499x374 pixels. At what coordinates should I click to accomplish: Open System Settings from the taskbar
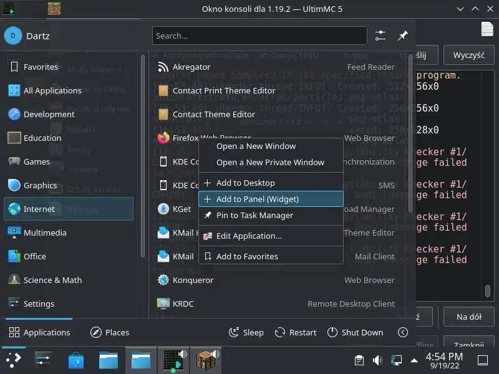click(x=43, y=360)
